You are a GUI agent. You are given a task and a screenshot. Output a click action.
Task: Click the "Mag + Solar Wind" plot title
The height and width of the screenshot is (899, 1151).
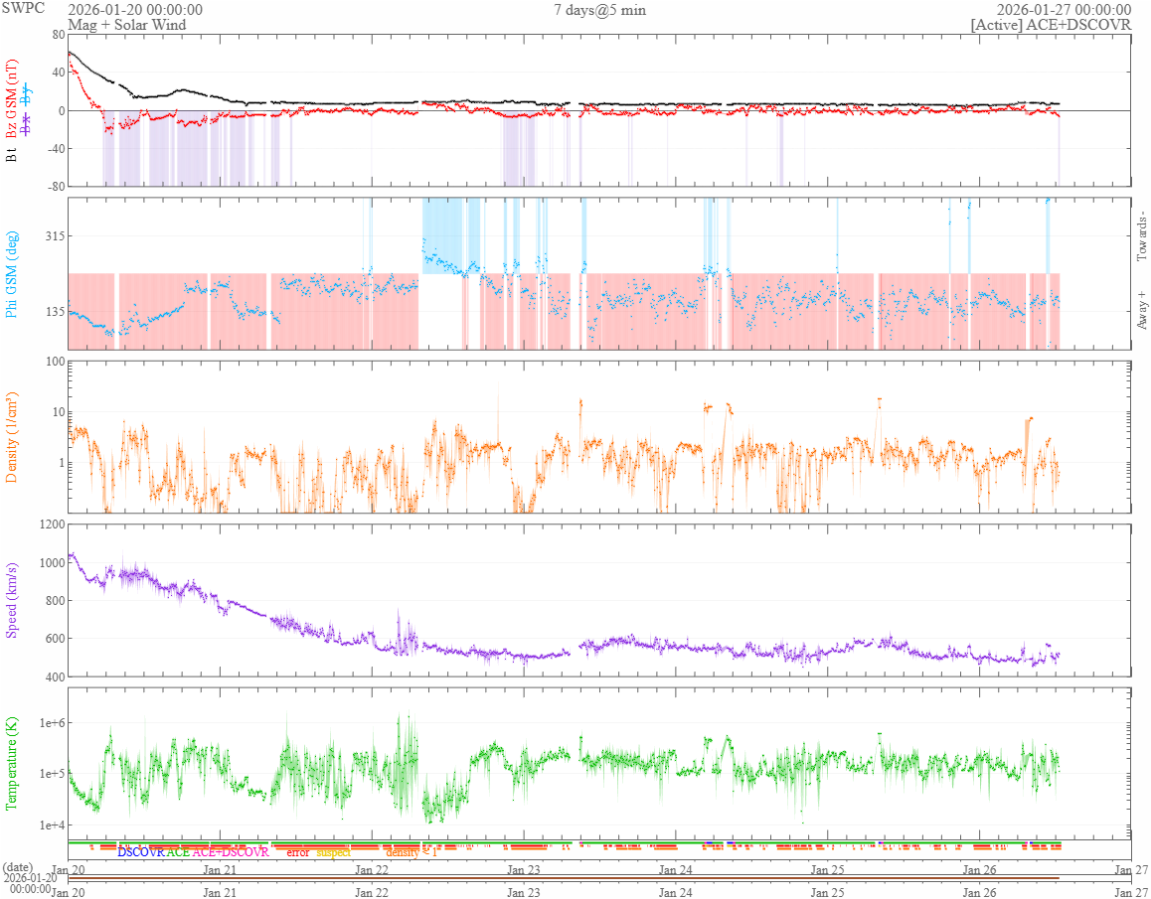[122, 25]
